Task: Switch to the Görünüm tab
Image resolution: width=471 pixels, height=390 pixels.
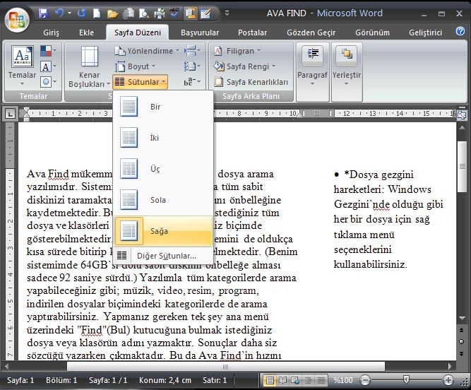Action: click(x=372, y=32)
